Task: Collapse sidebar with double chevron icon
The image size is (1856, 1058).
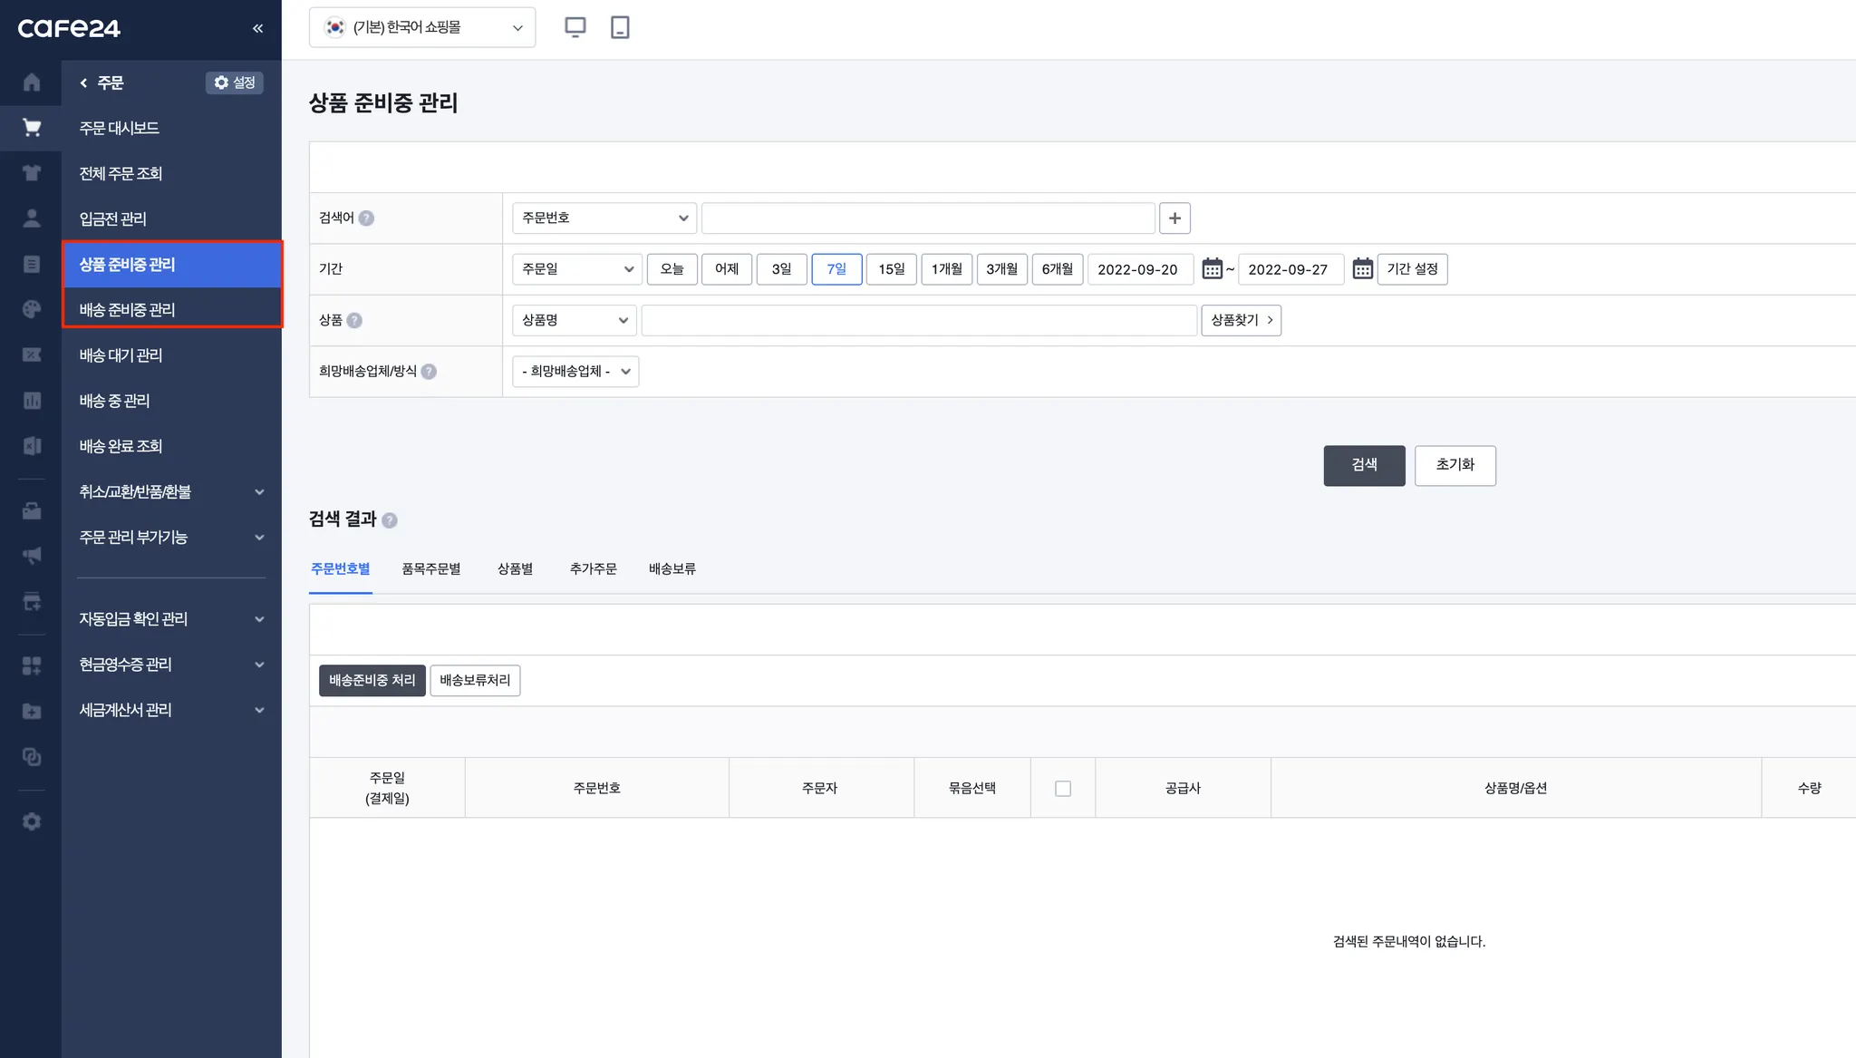Action: tap(257, 28)
